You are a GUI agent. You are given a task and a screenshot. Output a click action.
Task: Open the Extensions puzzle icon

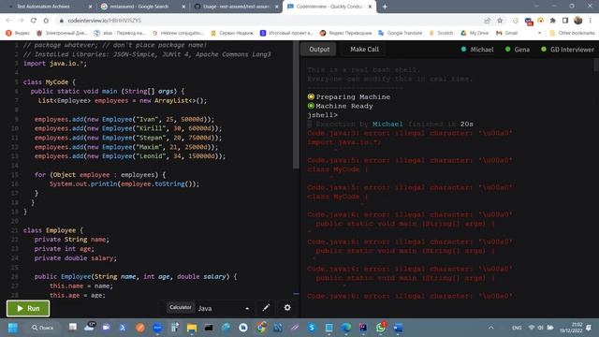pos(553,21)
